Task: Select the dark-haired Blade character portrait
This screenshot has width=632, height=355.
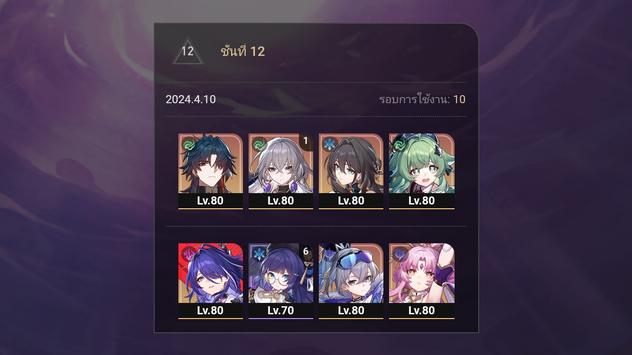Action: (211, 171)
